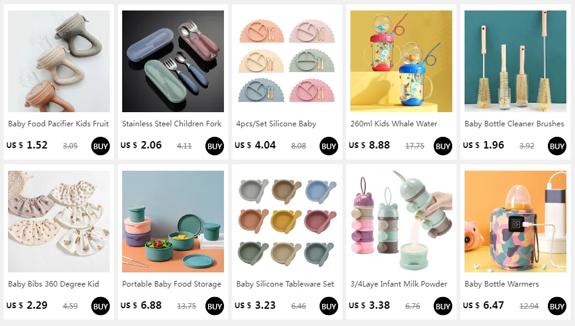Click BUY for 4pcs/Set Silicone Baby plates

(329, 146)
